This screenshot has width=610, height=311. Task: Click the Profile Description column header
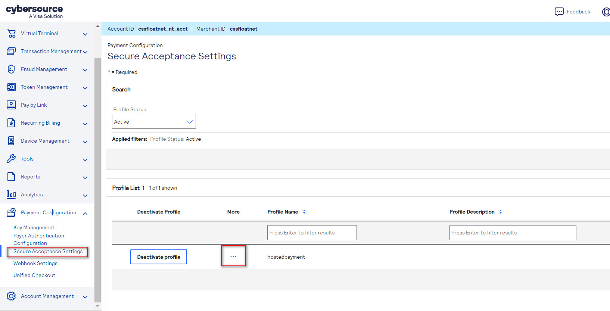point(472,212)
